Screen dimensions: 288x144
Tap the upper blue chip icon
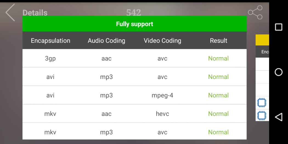262,103
